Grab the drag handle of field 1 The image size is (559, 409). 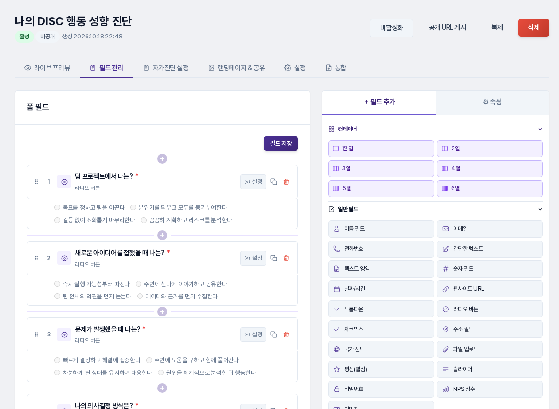click(x=36, y=182)
